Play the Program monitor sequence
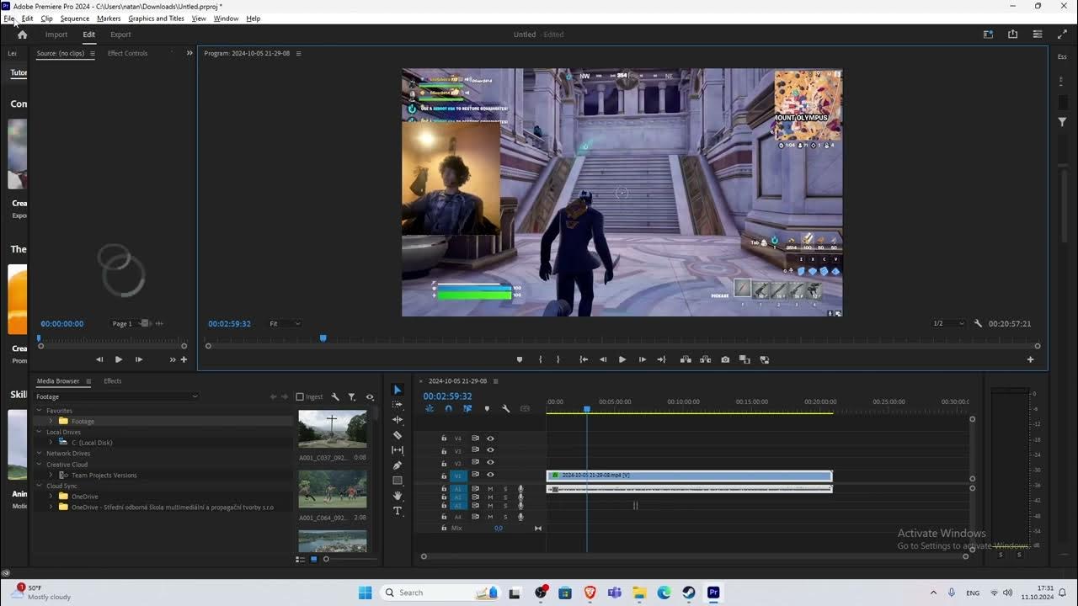Image resolution: width=1078 pixels, height=606 pixels. (x=622, y=359)
